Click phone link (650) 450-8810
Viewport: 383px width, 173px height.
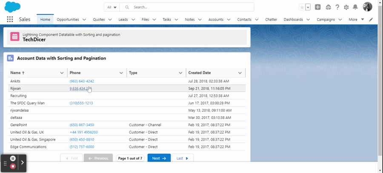click(82, 140)
